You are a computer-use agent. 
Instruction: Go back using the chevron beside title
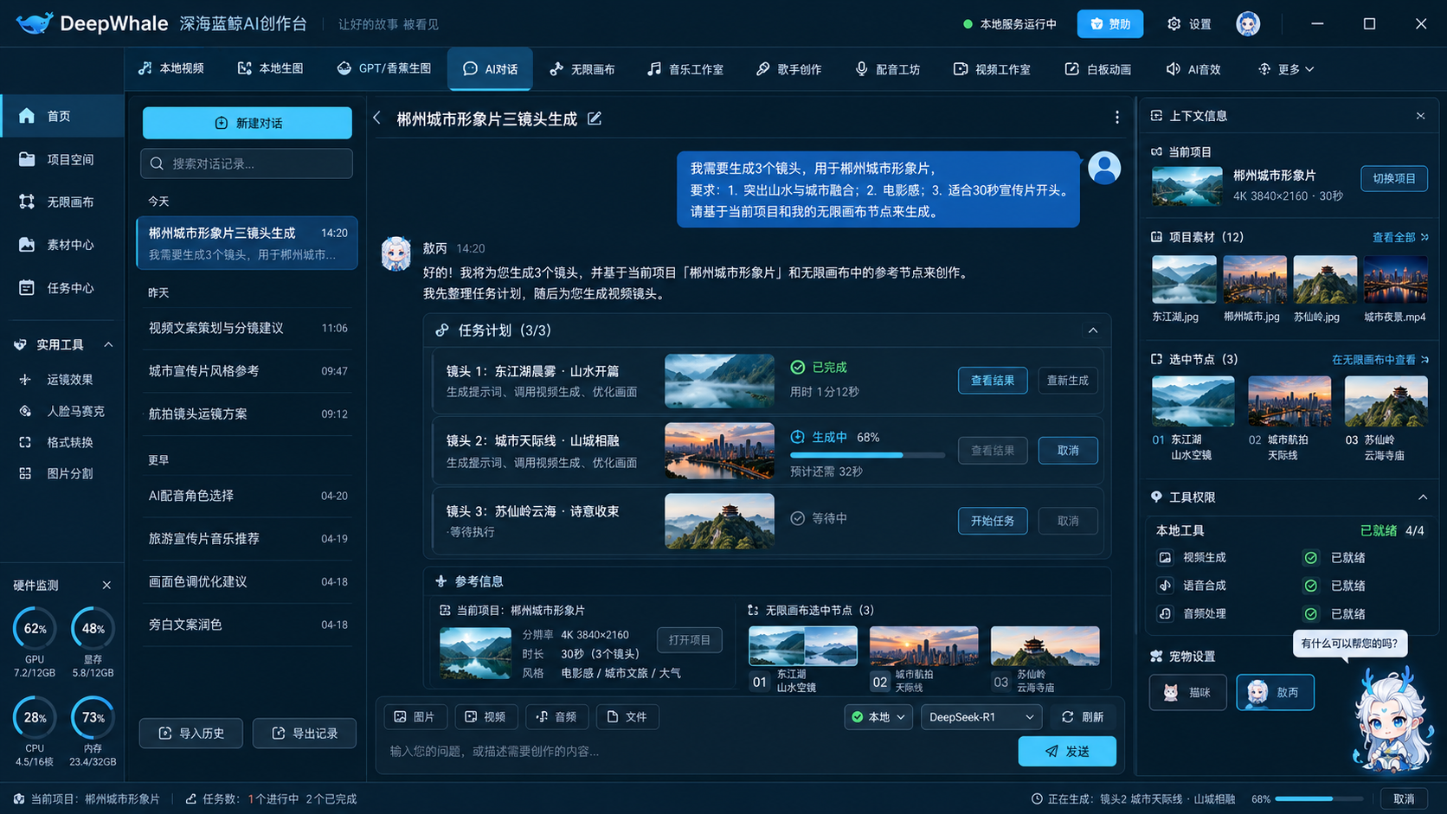[x=377, y=118]
